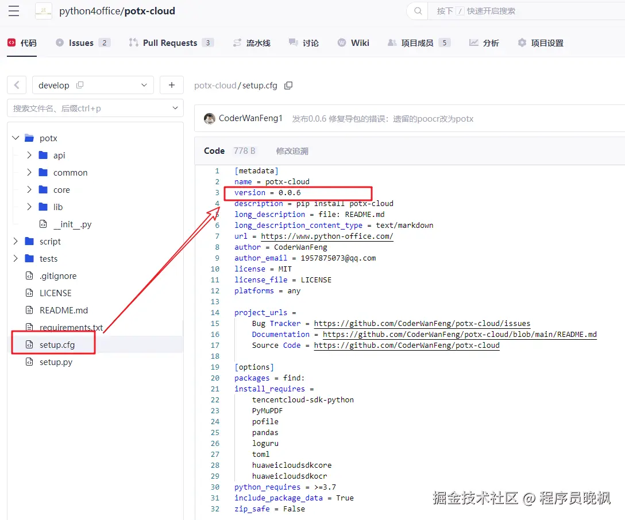Expand the script folder chevron
Viewport: 625px width, 520px height.
[16, 241]
